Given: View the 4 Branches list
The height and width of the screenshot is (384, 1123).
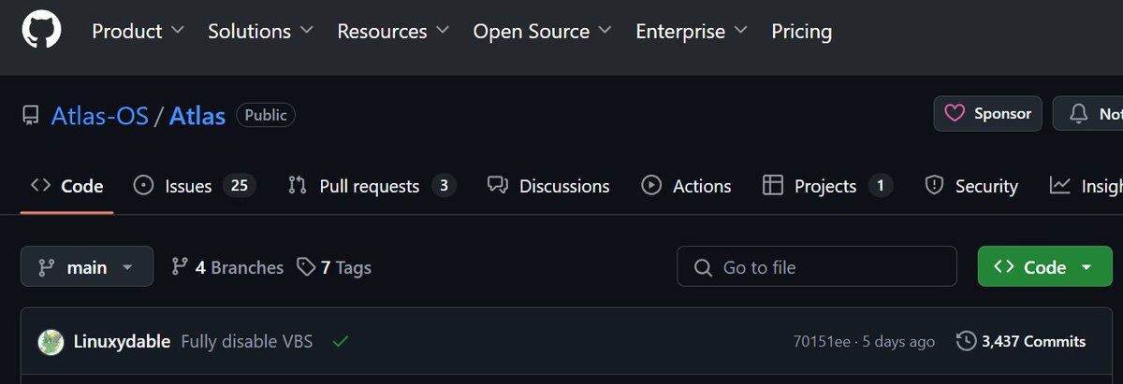Looking at the screenshot, I should point(227,267).
